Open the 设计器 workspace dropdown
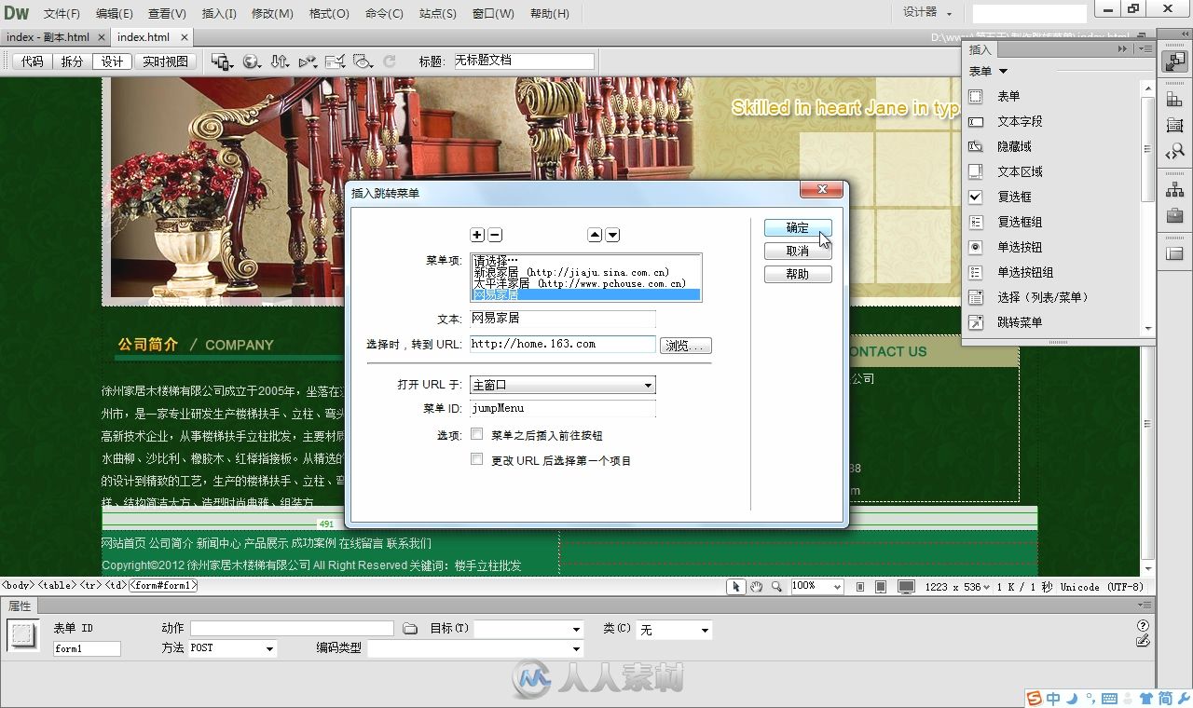Screen dimensions: 1193x708 pos(927,13)
